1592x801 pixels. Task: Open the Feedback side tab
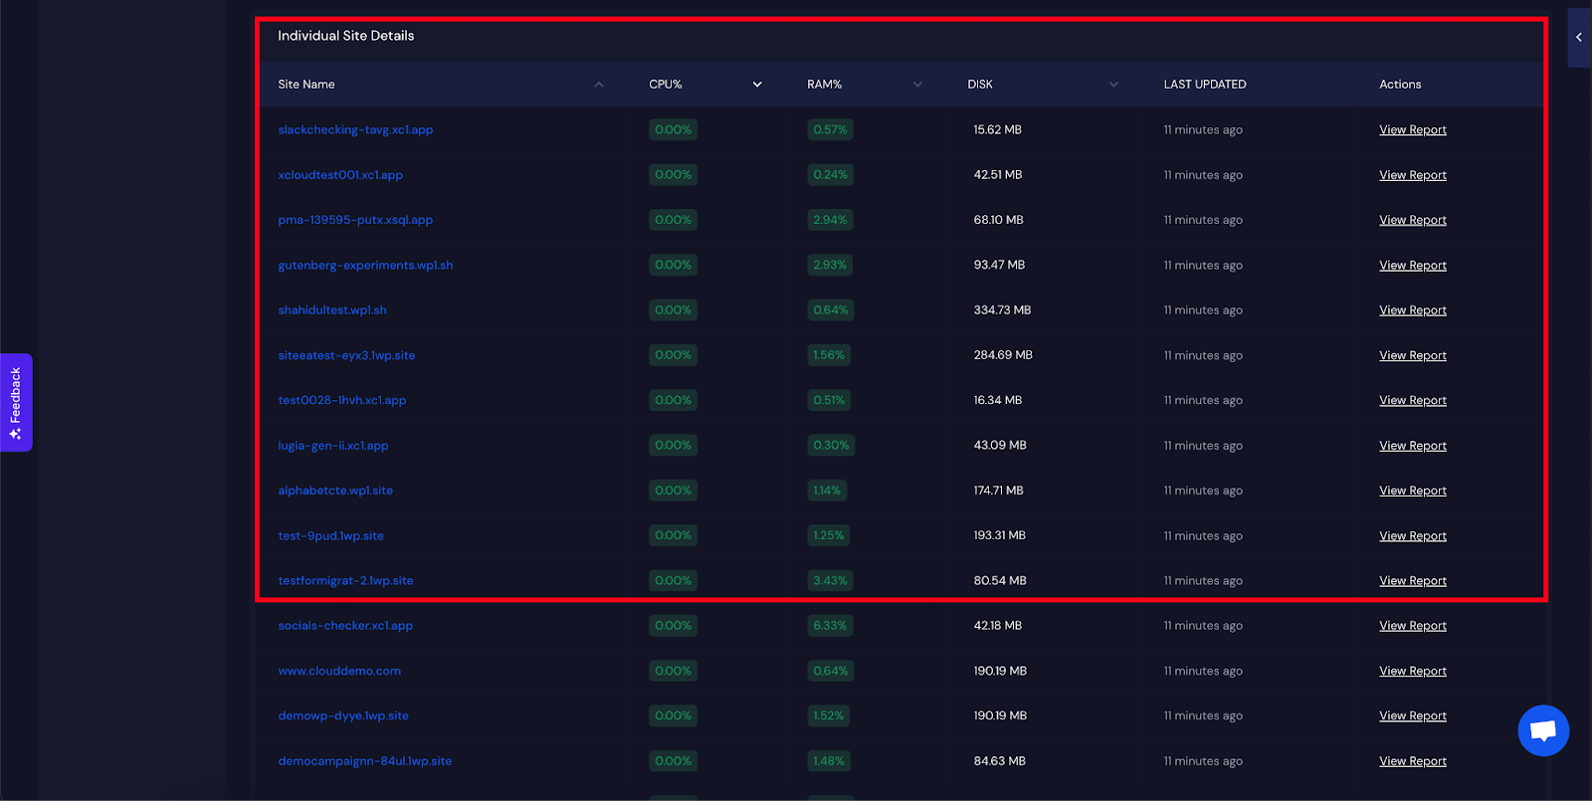tap(16, 402)
